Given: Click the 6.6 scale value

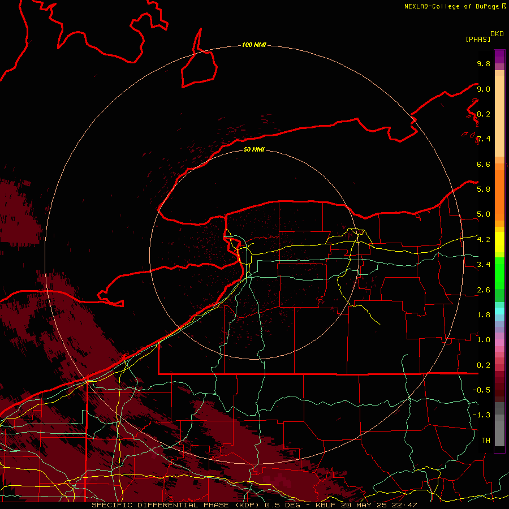Looking at the screenshot, I should click(x=484, y=164).
